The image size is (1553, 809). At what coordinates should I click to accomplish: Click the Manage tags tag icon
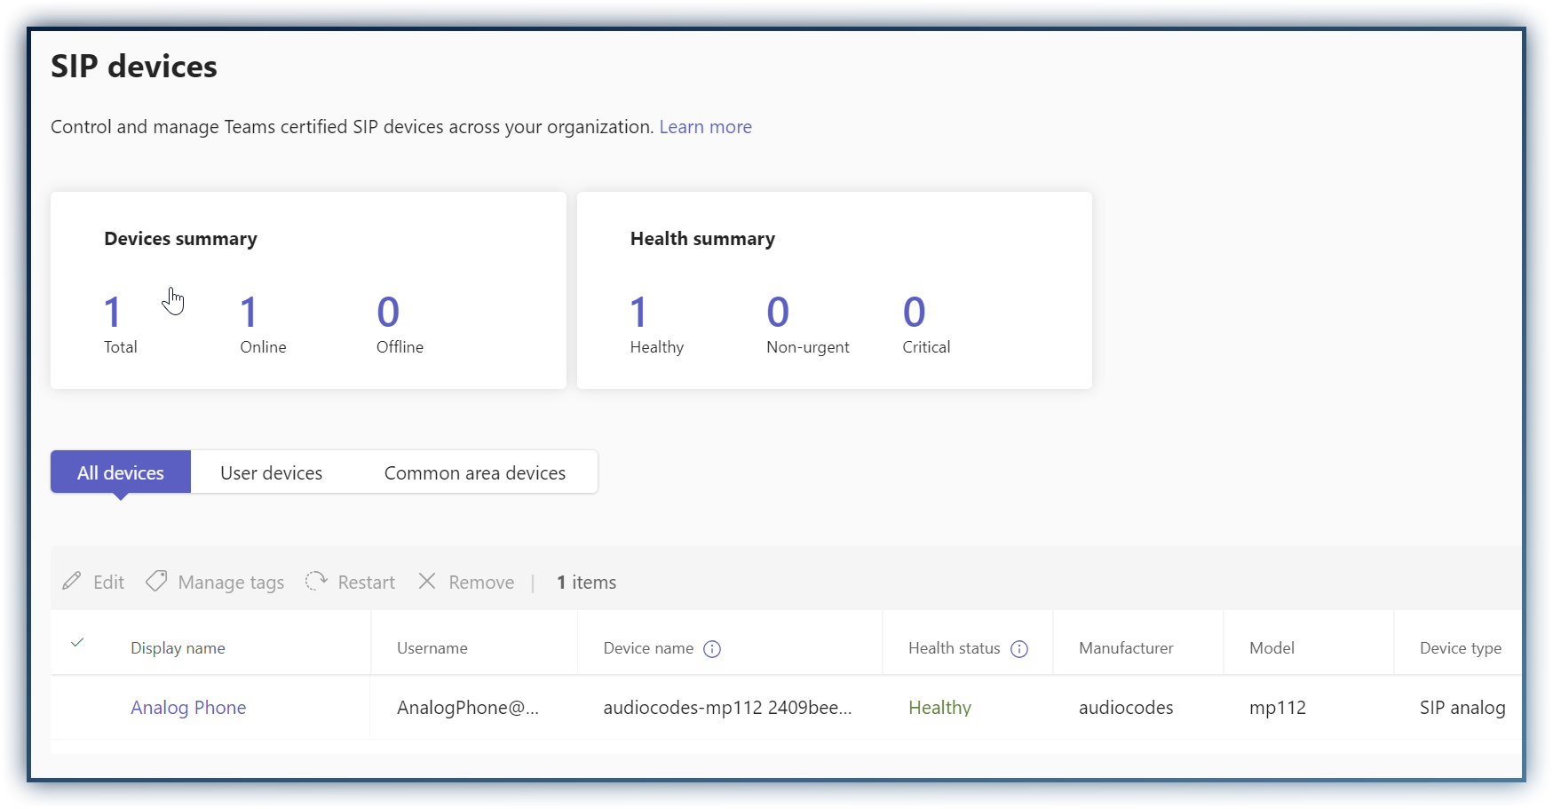point(156,582)
